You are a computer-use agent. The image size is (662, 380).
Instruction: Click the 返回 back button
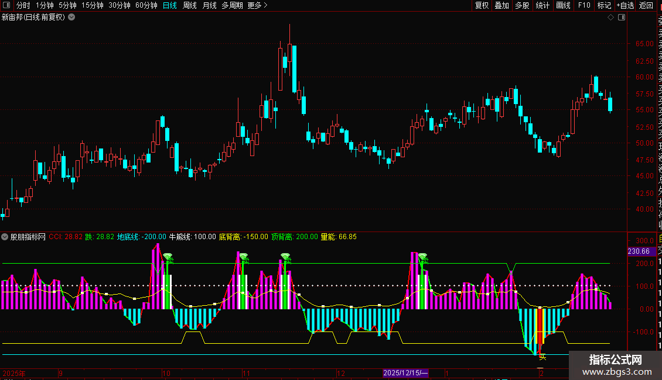click(x=646, y=5)
